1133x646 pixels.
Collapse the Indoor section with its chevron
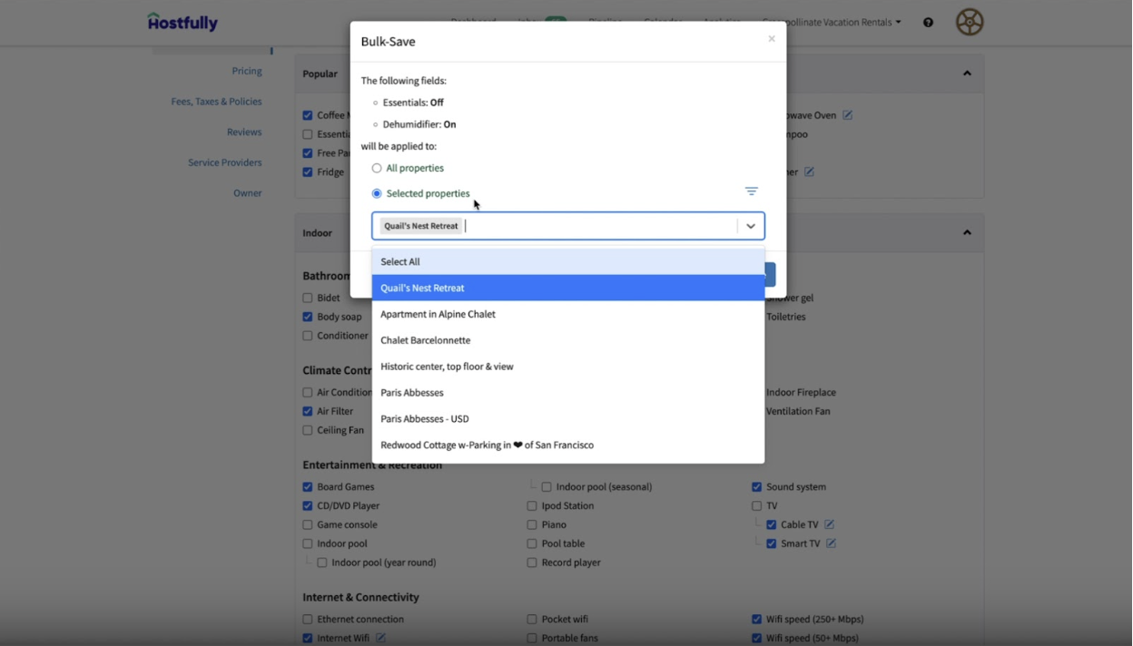tap(966, 232)
